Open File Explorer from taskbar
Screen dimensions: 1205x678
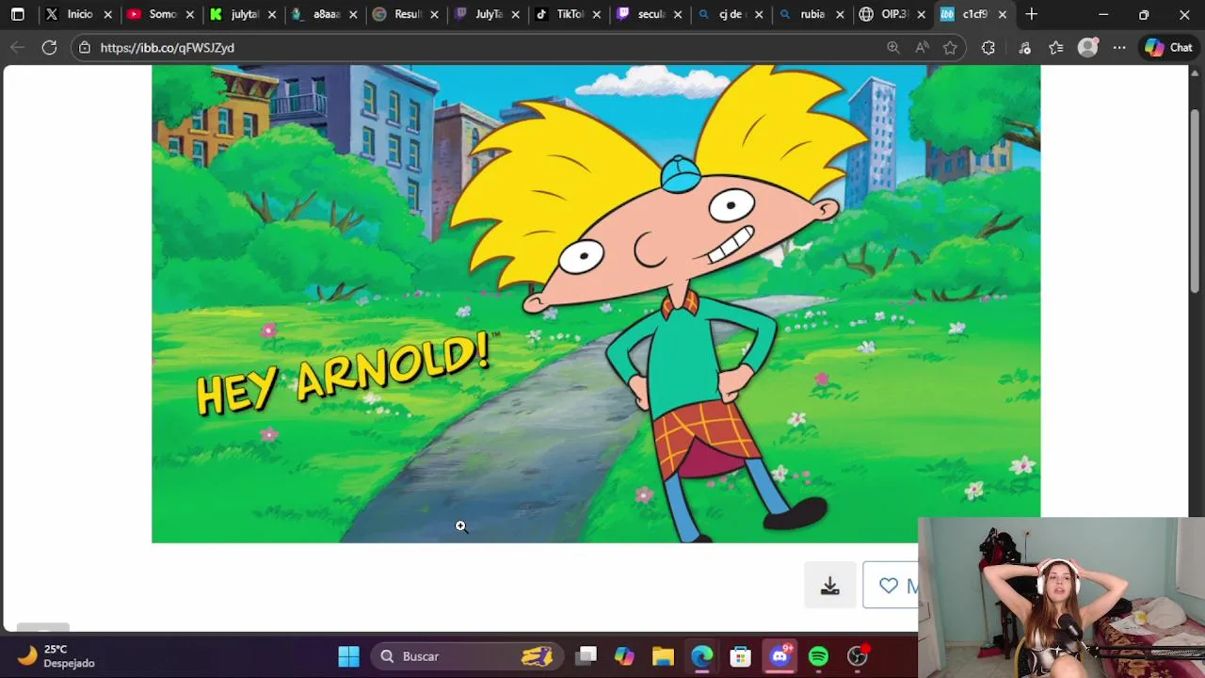click(663, 655)
